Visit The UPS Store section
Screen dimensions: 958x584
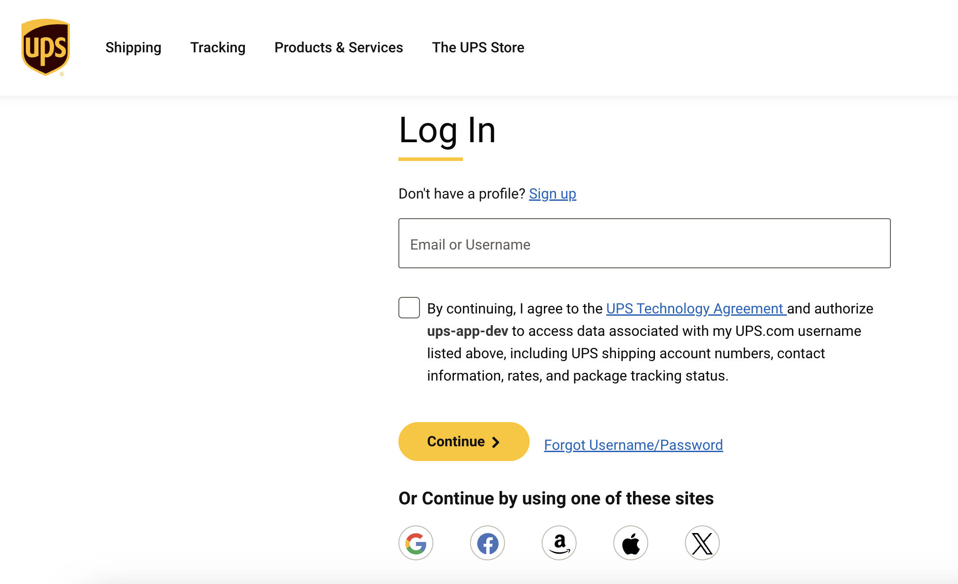[x=478, y=47]
